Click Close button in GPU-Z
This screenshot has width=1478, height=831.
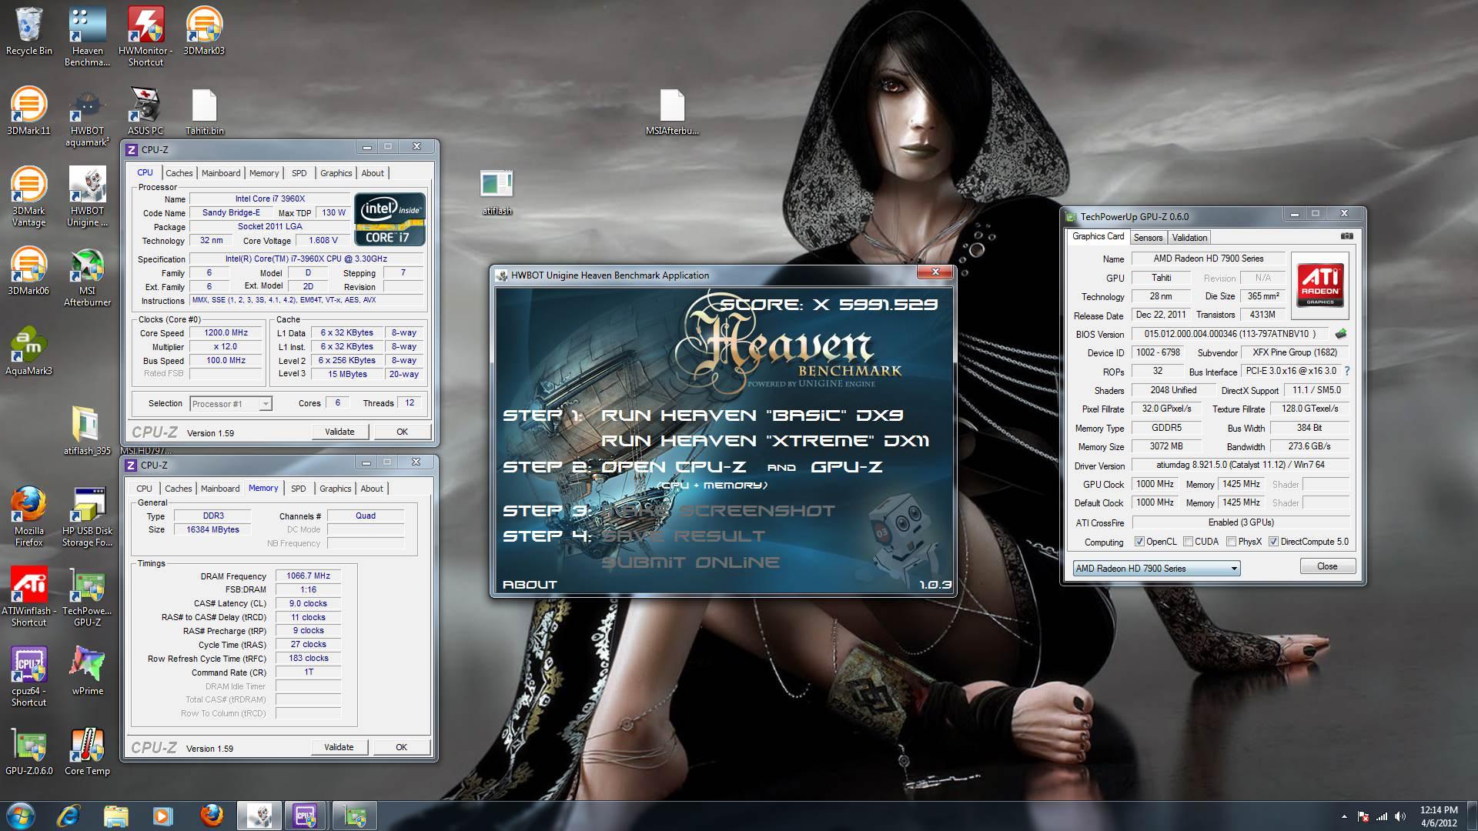coord(1327,566)
